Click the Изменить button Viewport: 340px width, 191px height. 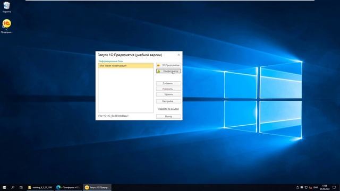click(168, 89)
